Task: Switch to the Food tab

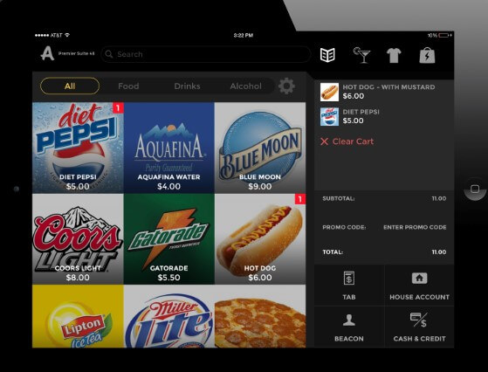Action: (x=128, y=86)
